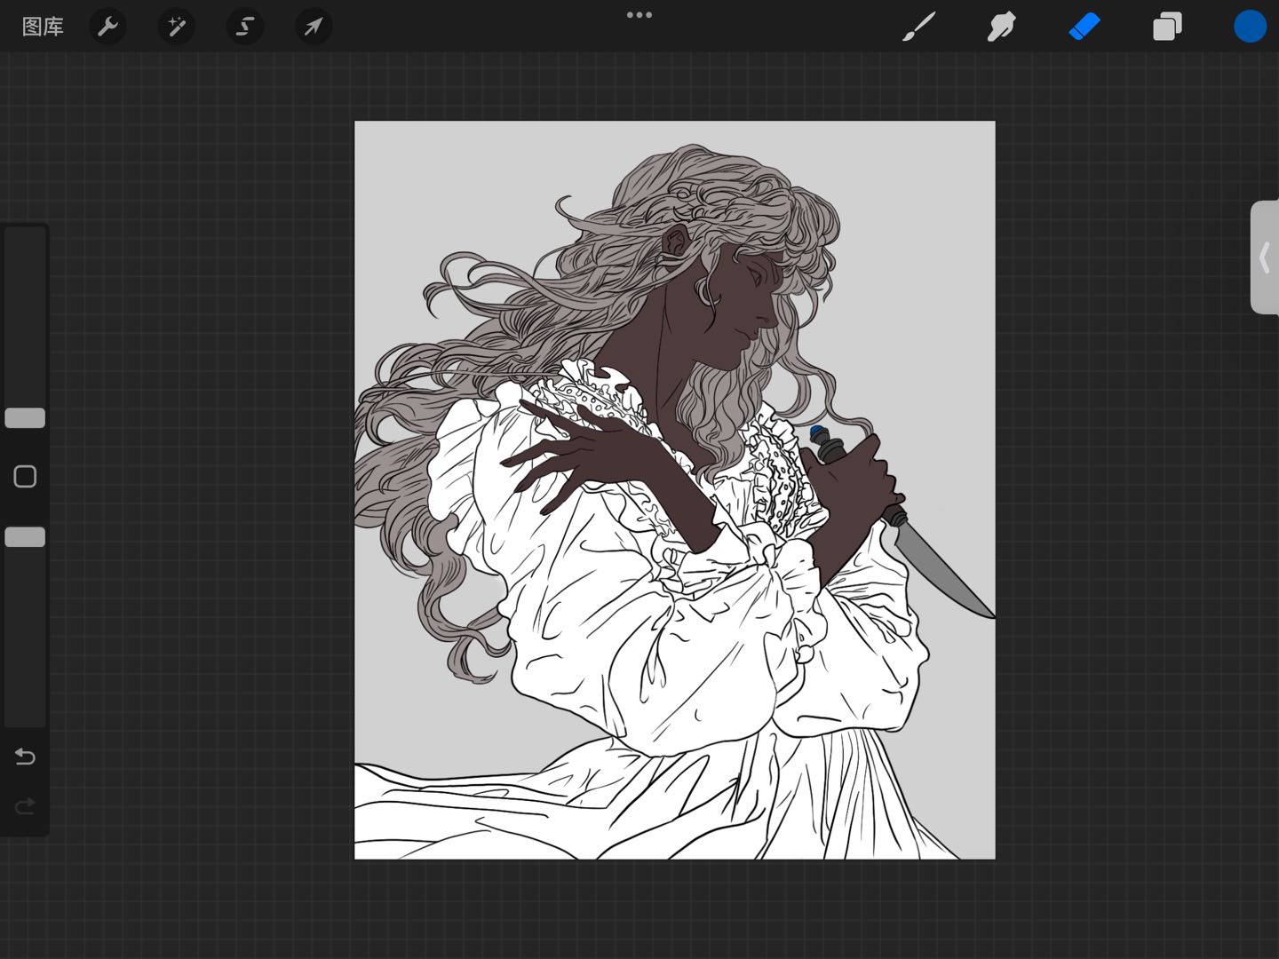Viewport: 1279px width, 959px height.
Task: Open the 图库 gallery
Action: coord(43,27)
